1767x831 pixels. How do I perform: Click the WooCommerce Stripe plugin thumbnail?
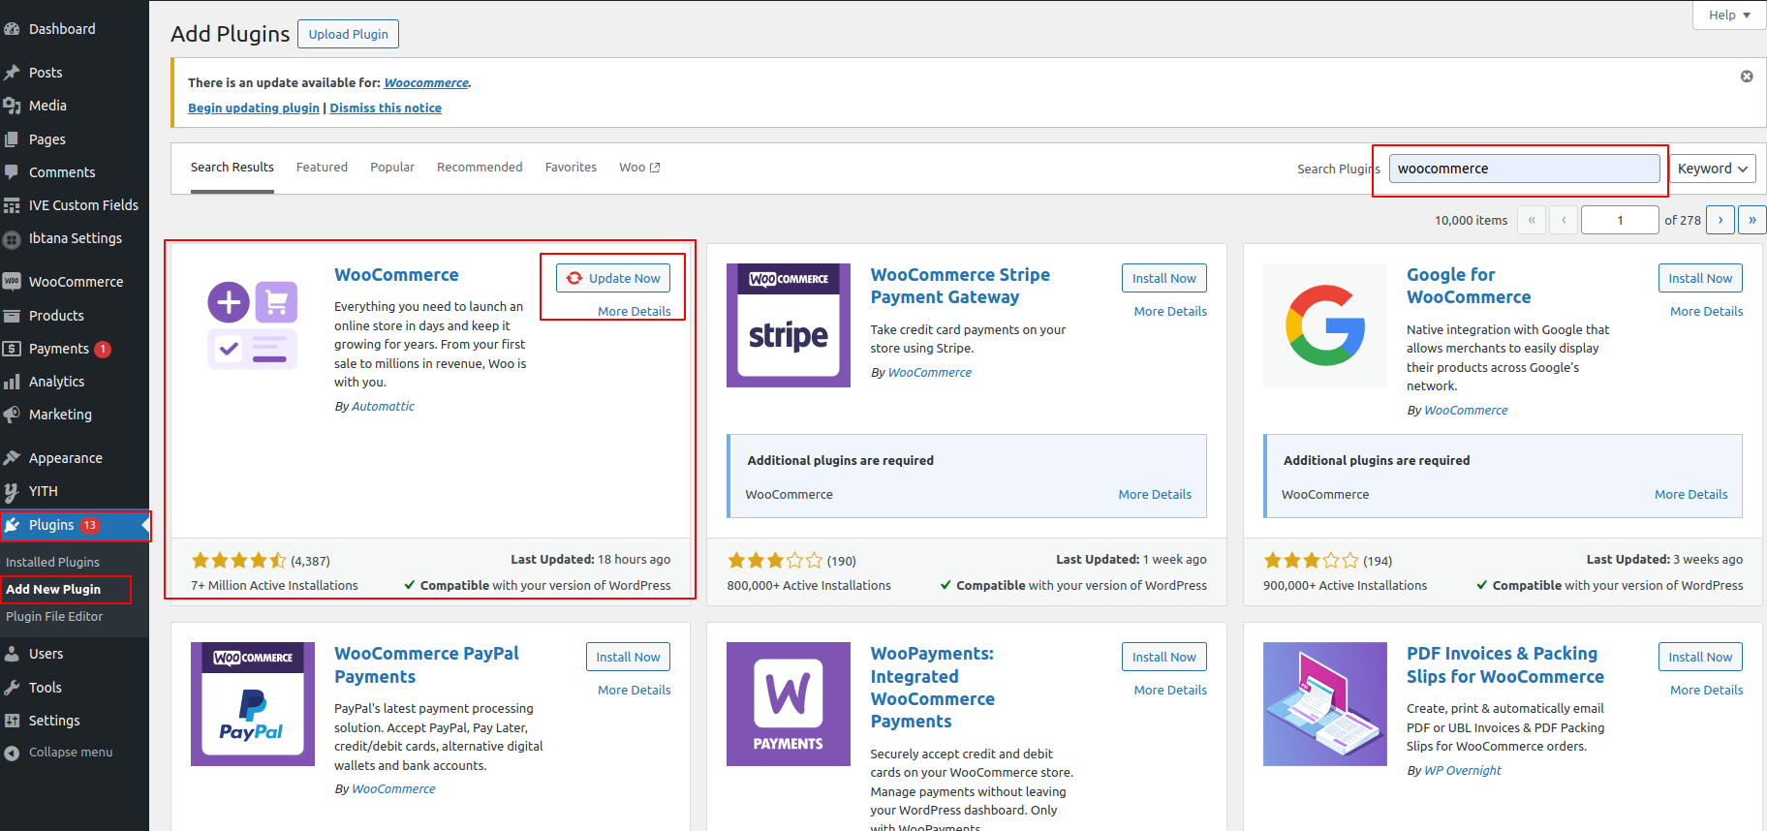pos(789,325)
